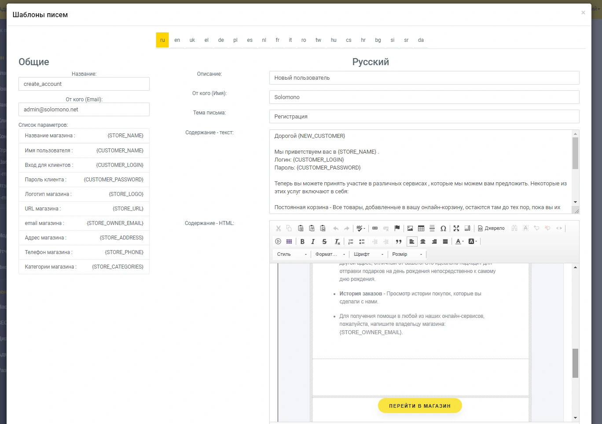This screenshot has width=602, height=424.
Task: Insert a table via the toolbar
Action: coord(421,228)
